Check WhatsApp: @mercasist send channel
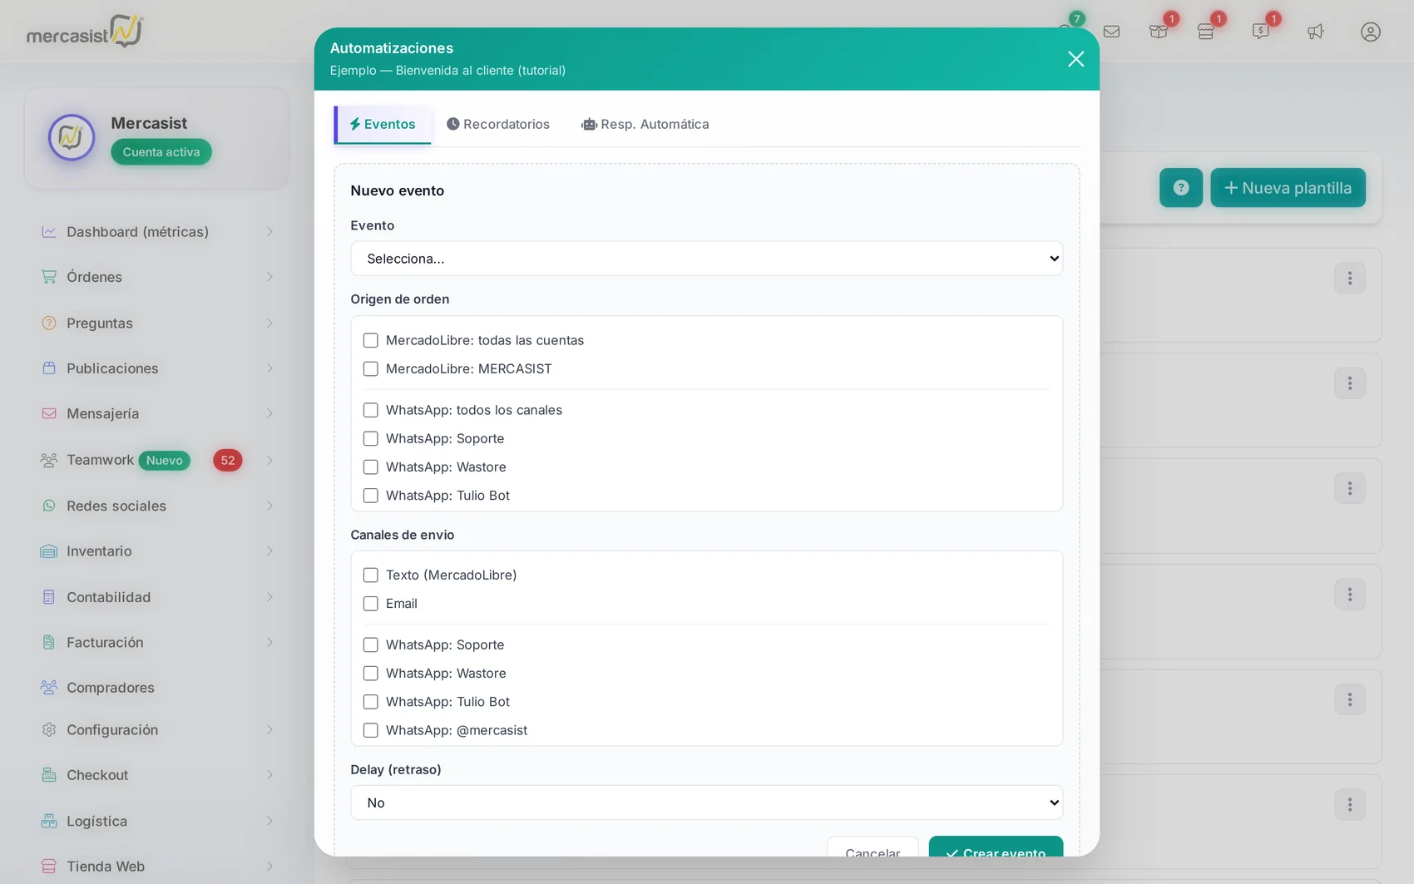Screen dimensions: 1414x884 (x=371, y=730)
